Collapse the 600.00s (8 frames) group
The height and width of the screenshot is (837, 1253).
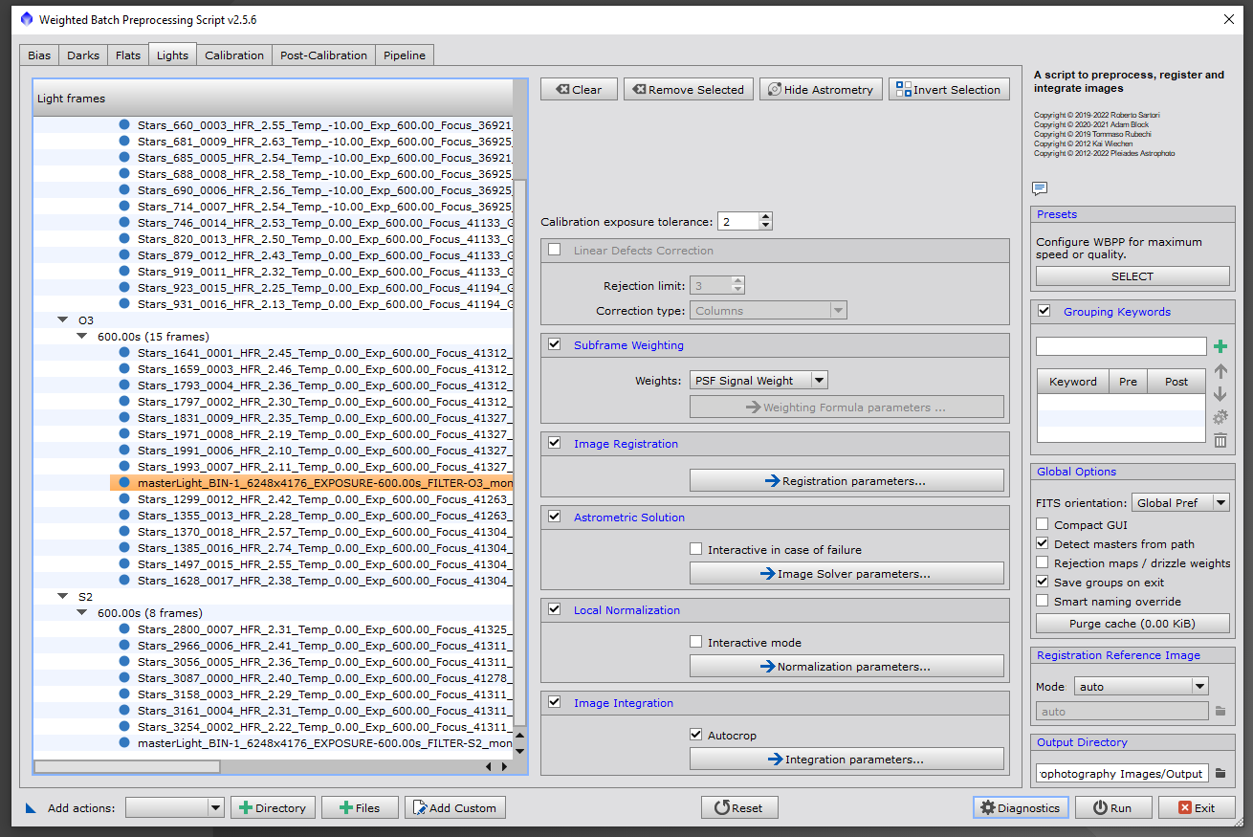82,613
